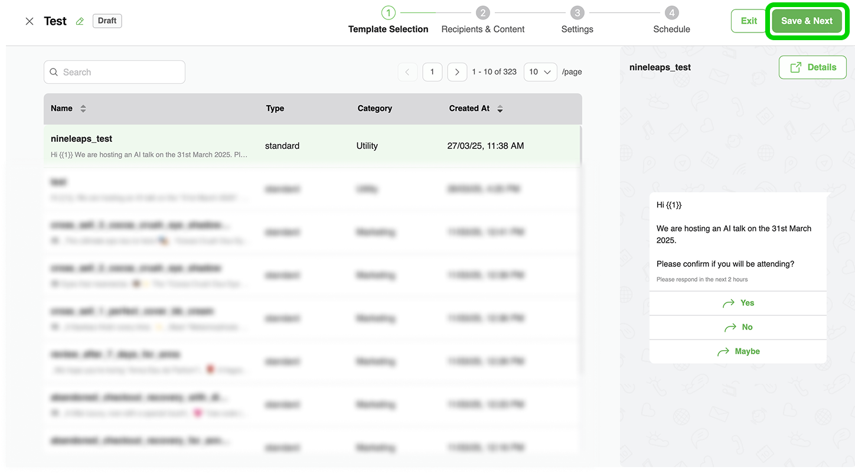Screen dimensions: 855x473
Task: Click the Created At sort arrows
Action: click(500, 109)
